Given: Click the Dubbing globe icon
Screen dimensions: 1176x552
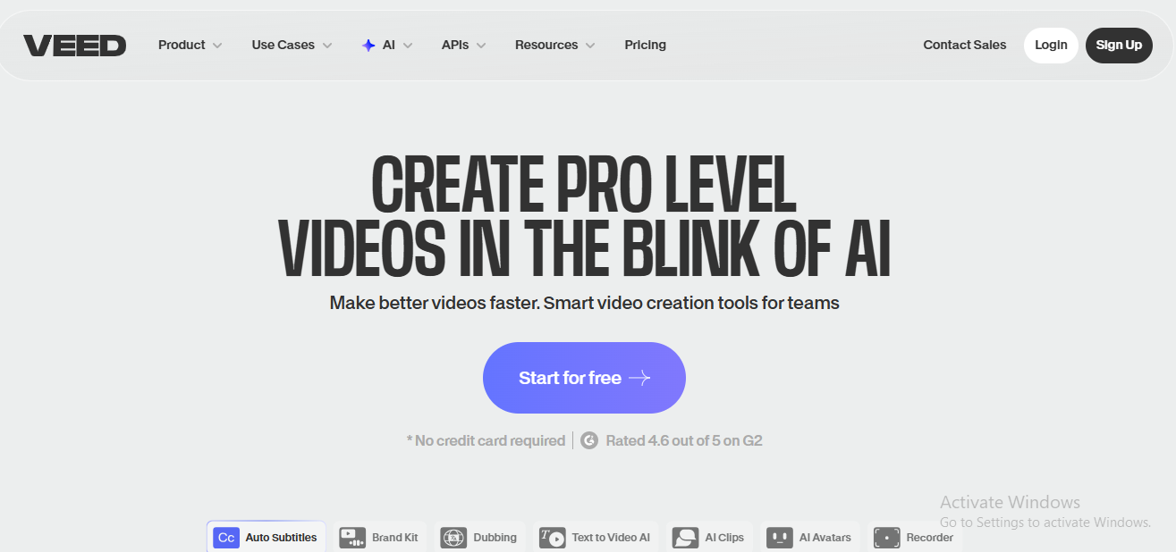Looking at the screenshot, I should (453, 538).
